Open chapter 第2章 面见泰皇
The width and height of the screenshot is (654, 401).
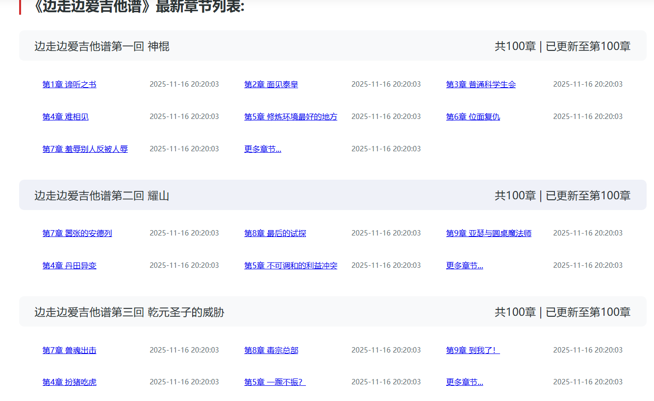click(x=272, y=84)
